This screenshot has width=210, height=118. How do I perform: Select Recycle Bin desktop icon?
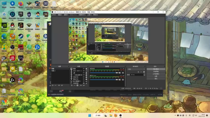click(4, 15)
